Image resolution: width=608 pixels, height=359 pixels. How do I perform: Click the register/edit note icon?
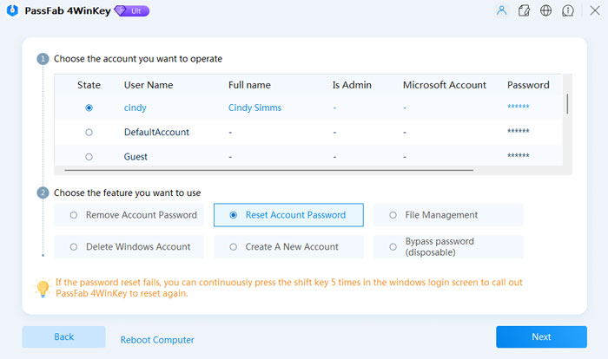coord(524,10)
